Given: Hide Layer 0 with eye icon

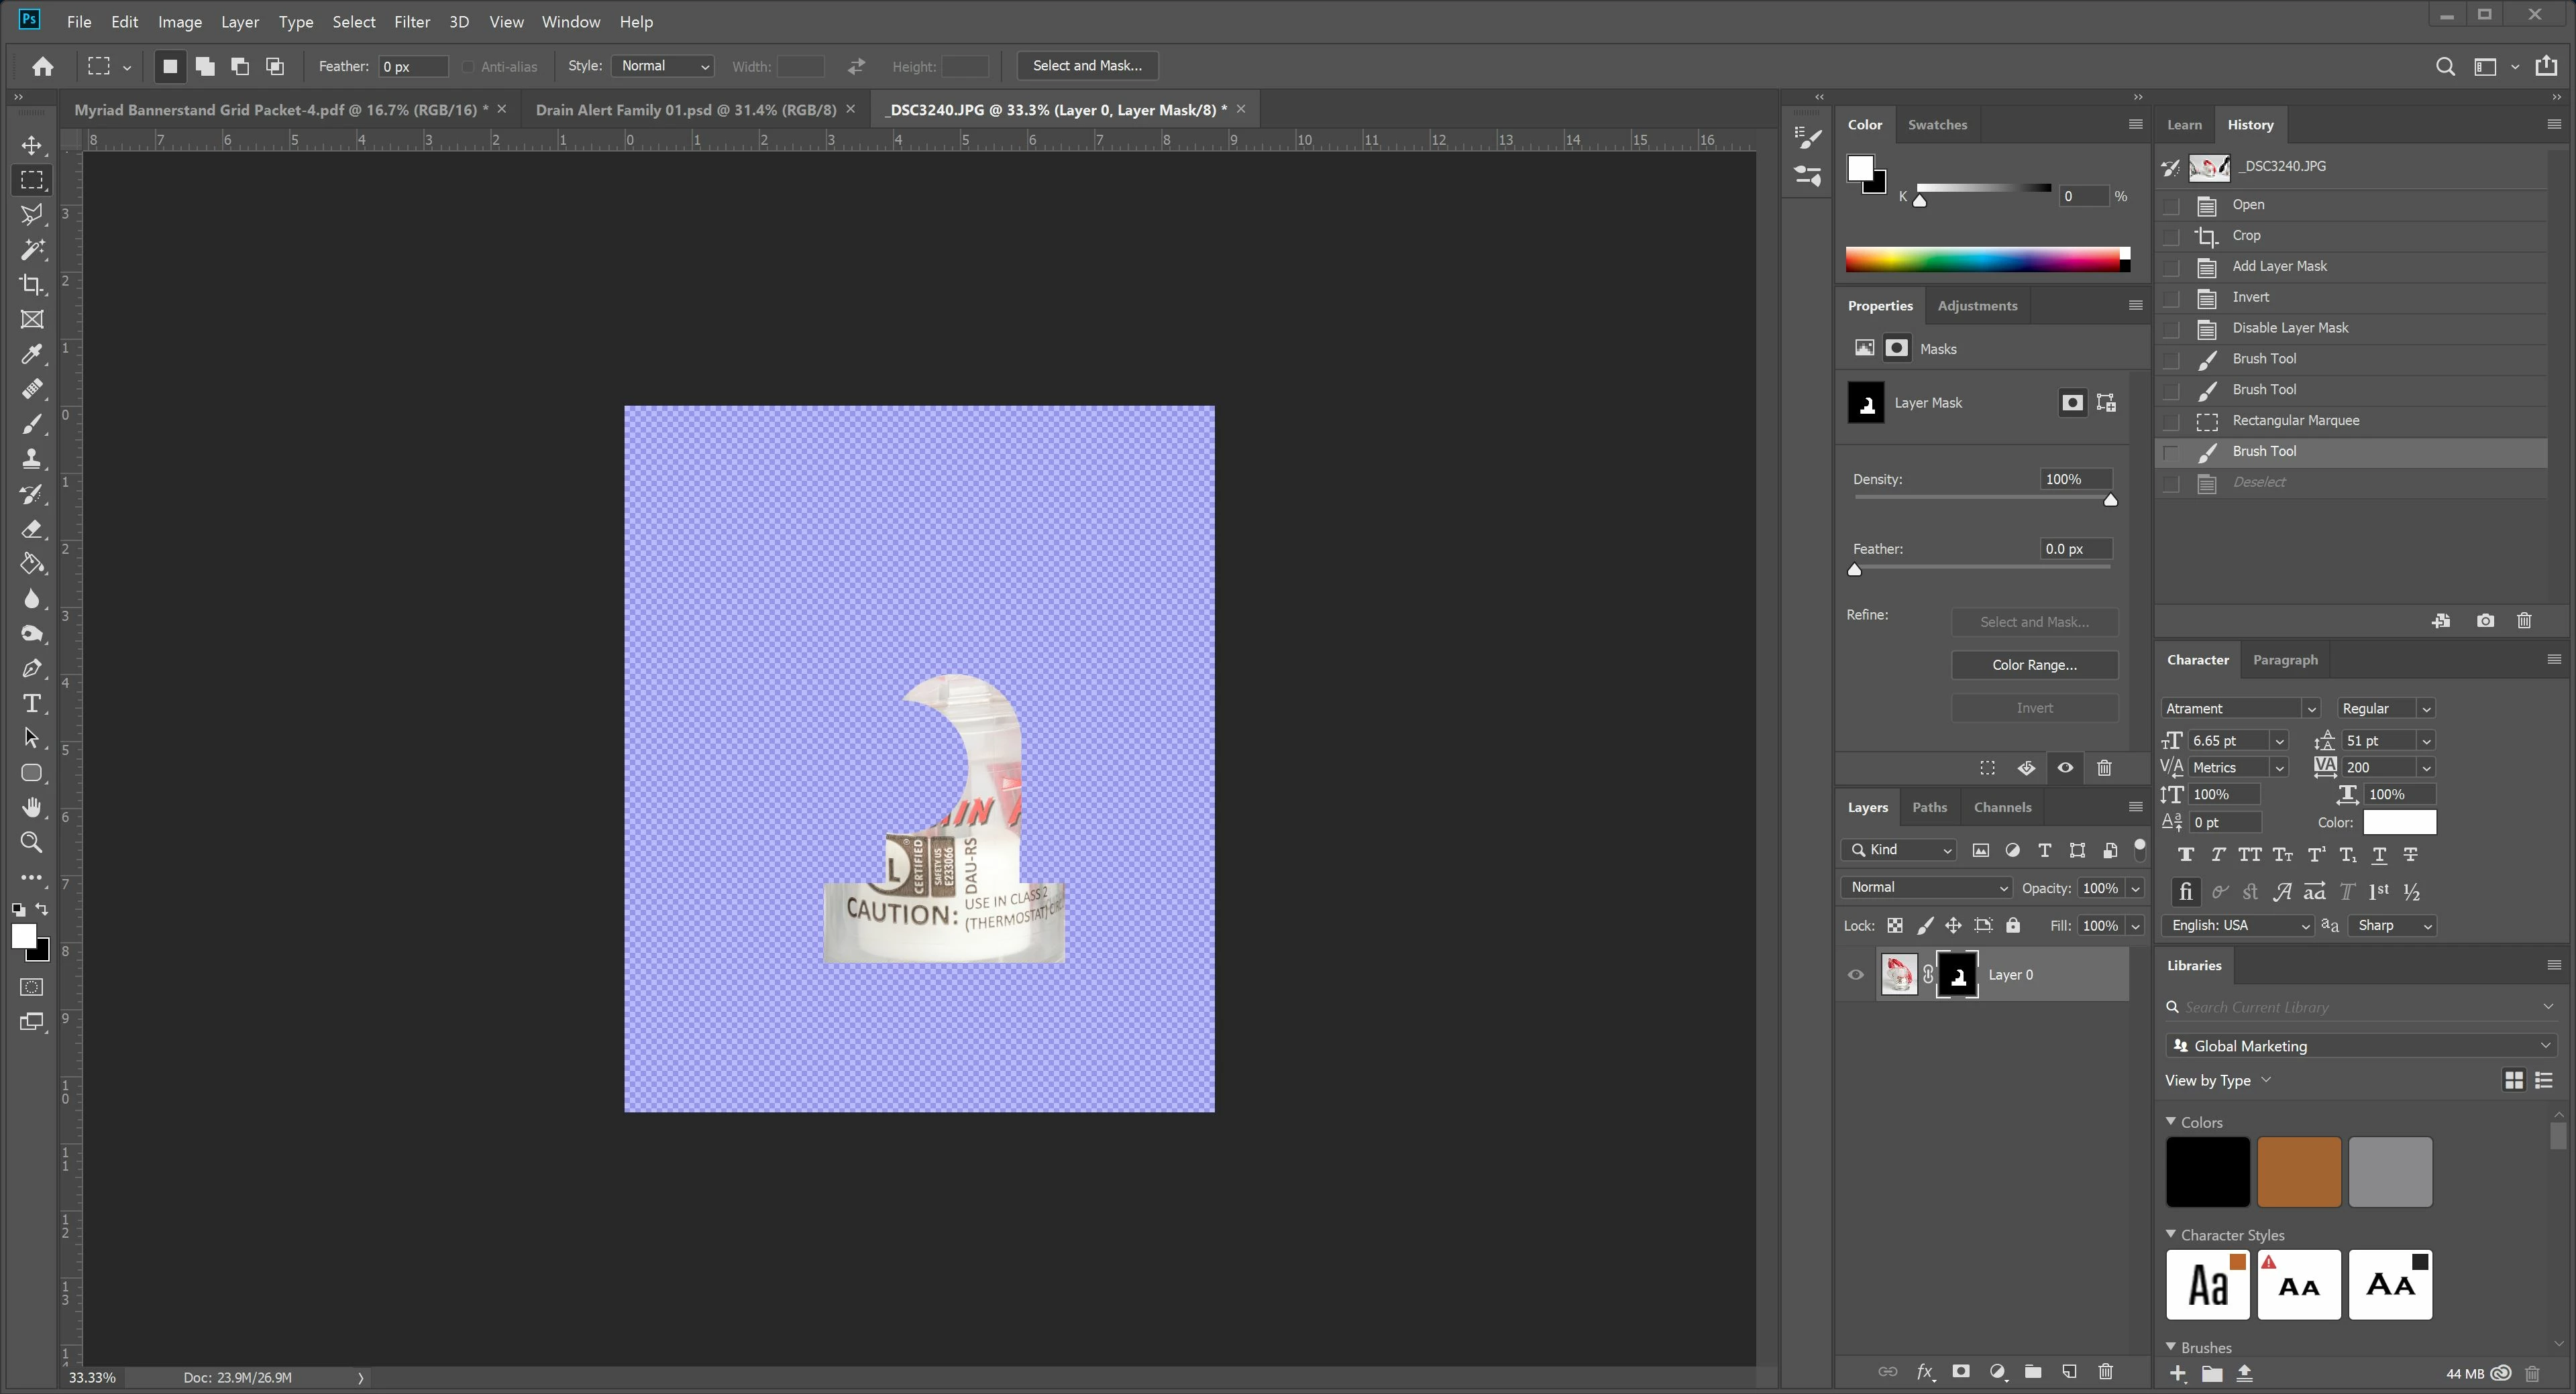Looking at the screenshot, I should tap(1856, 976).
